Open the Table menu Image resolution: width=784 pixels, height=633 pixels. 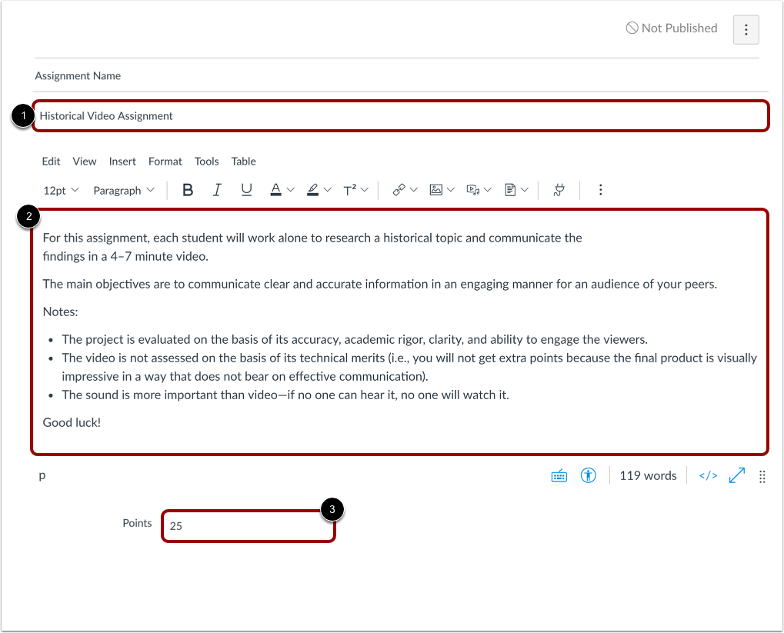[243, 162]
